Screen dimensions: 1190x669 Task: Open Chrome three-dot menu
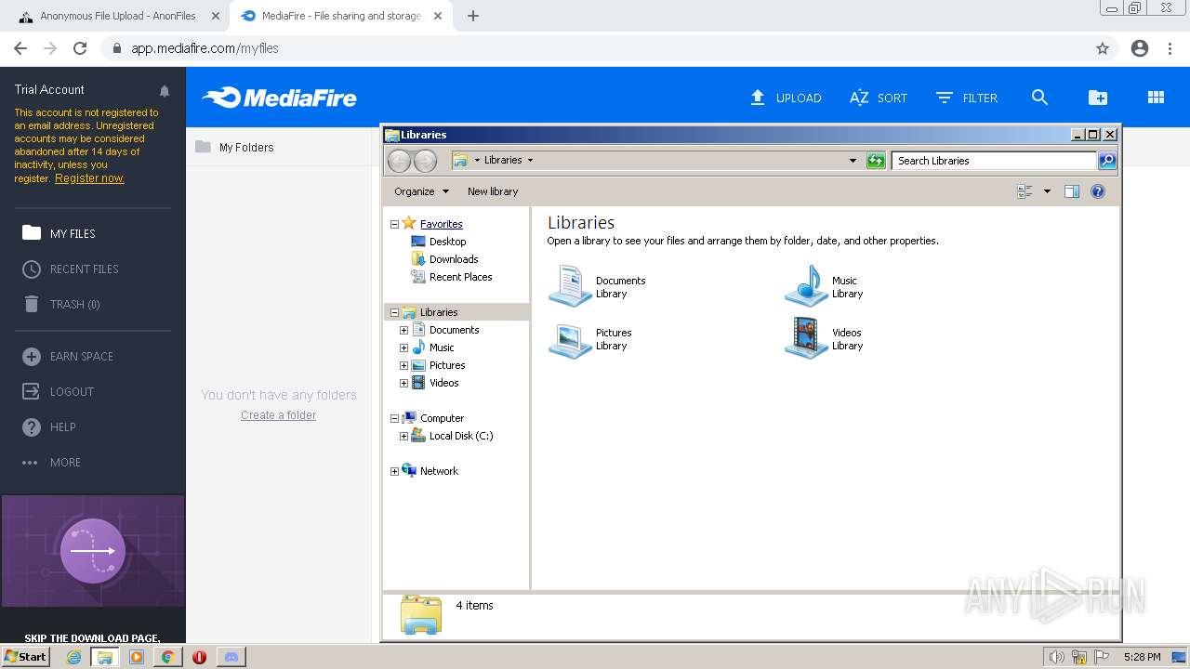(1170, 48)
